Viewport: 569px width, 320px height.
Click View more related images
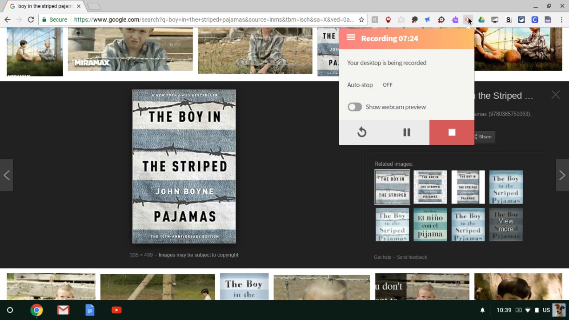tap(506, 225)
